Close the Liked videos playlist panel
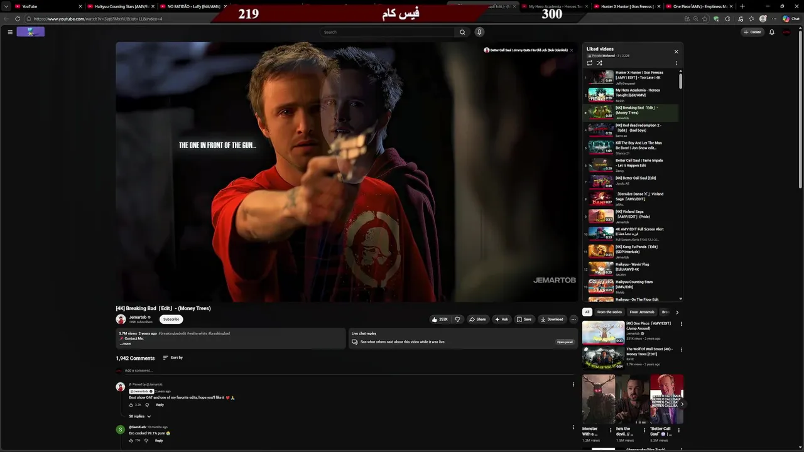Viewport: 804px width, 452px height. coord(676,51)
